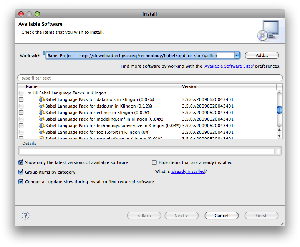300x247 pixels.
Task: Check the technology.subversive in Klingon pack
Action: [21, 126]
